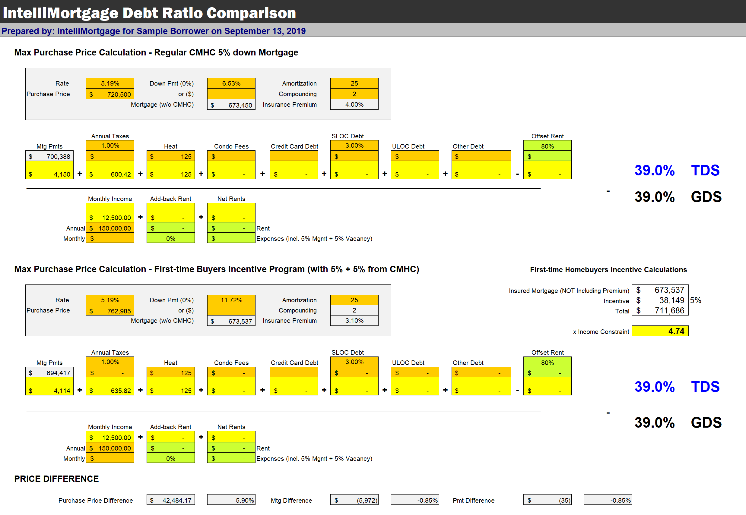The height and width of the screenshot is (515, 746).
Task: Select the 12,500.00 Monthly Income cell in the Regular CMHC section
Action: pos(110,212)
